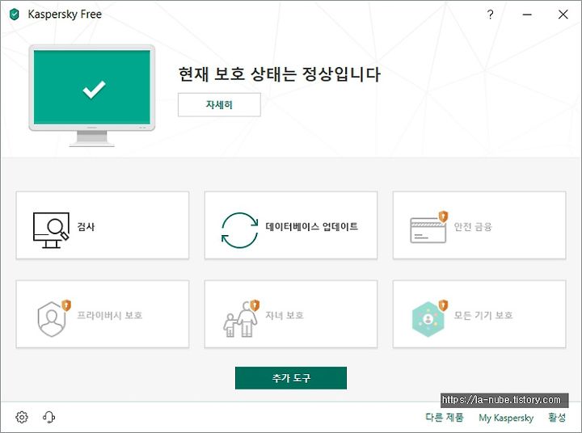Open the 모든 기기 보호 tile
Screen dimensions: 582x433
click(x=479, y=314)
